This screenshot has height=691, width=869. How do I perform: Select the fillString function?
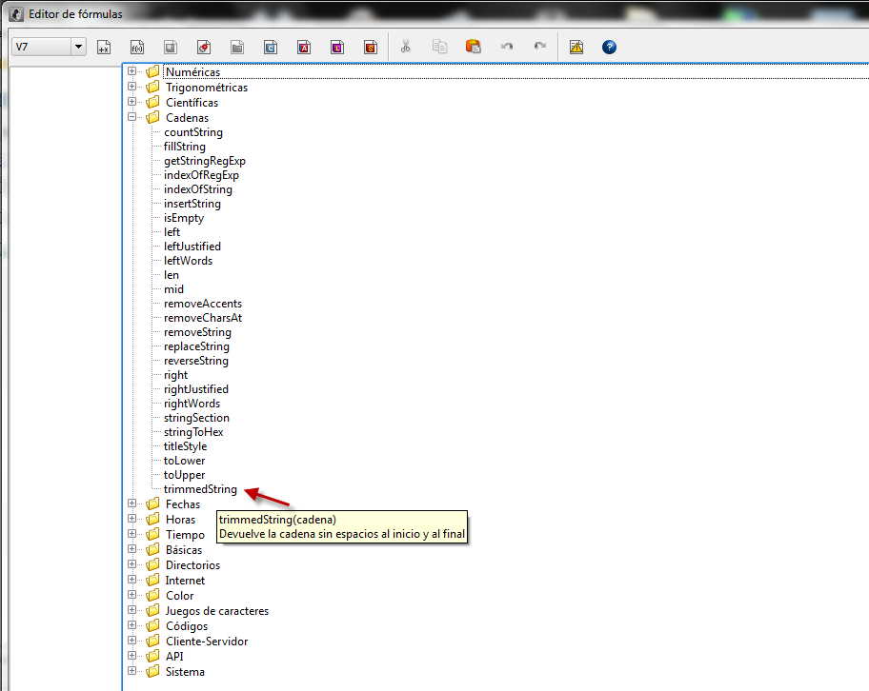(x=185, y=147)
